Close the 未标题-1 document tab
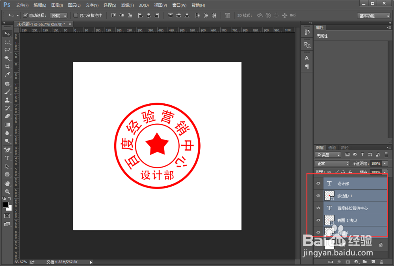The width and height of the screenshot is (394, 266). point(70,24)
